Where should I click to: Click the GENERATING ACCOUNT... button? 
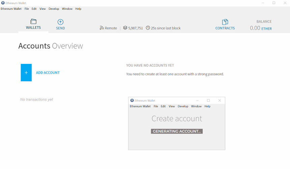tap(177, 131)
